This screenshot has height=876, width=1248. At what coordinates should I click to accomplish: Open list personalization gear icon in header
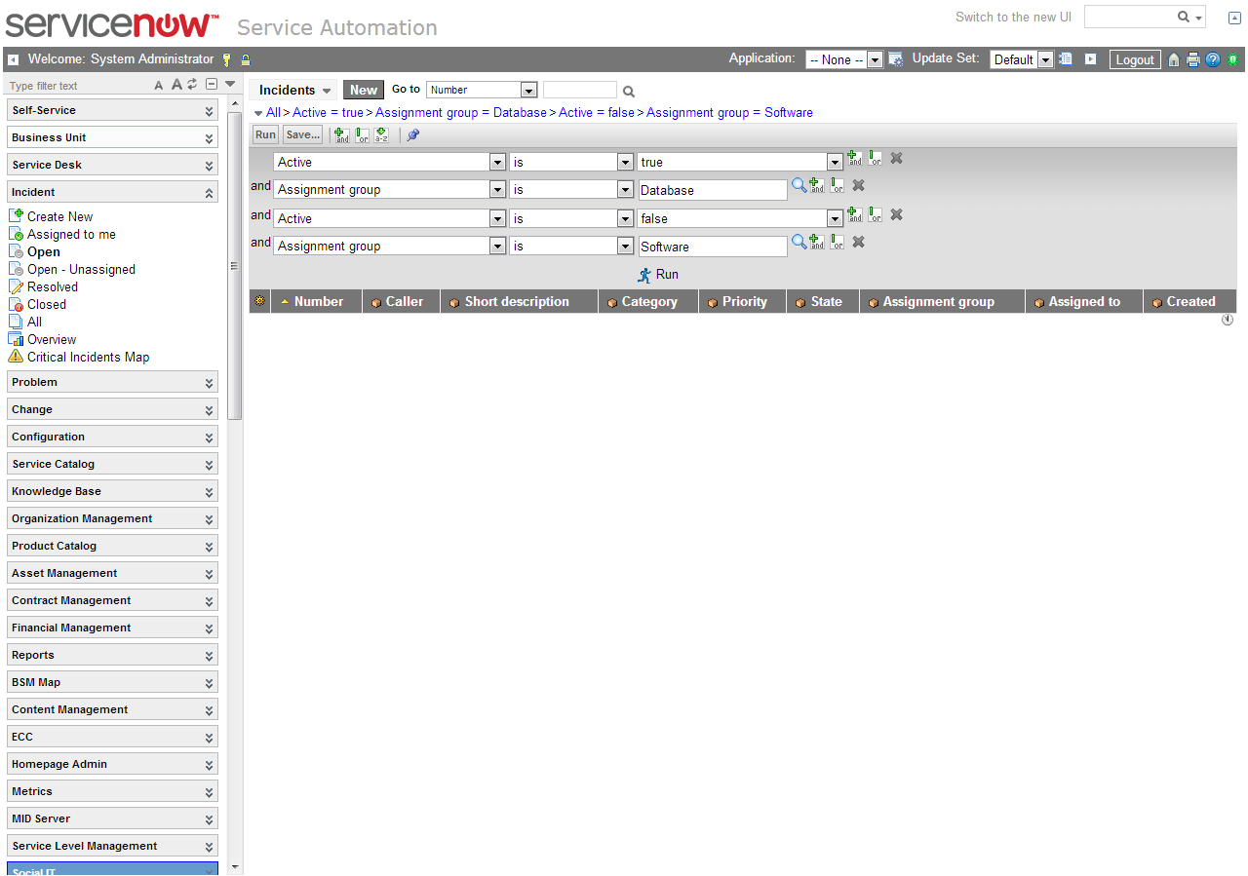[x=259, y=301]
